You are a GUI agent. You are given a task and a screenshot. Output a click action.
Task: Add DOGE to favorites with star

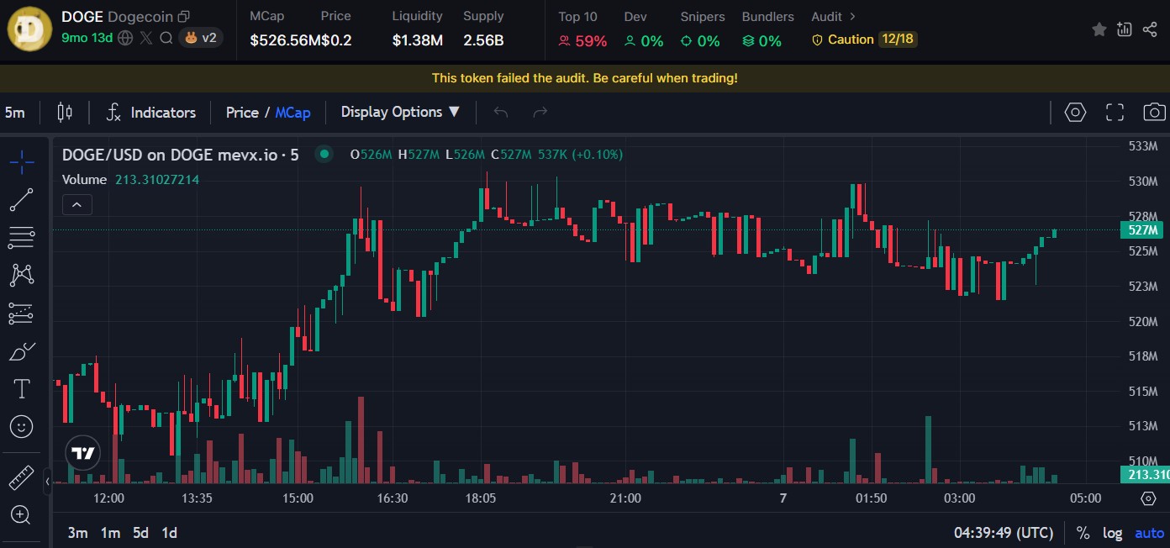1099,29
